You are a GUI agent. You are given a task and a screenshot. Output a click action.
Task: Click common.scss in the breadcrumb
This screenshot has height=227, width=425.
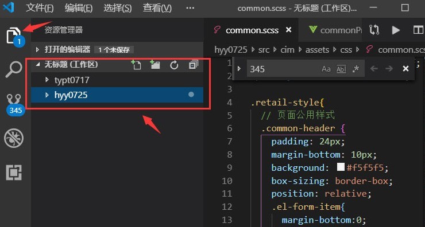tap(401, 50)
